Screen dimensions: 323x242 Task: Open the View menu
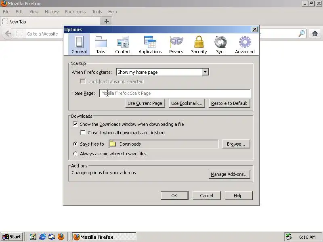(x=34, y=12)
